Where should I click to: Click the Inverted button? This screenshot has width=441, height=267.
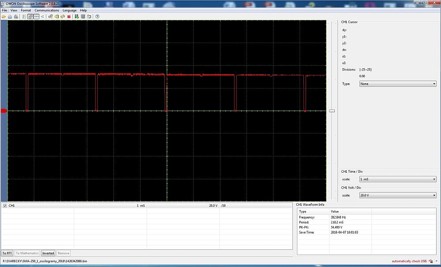(48, 253)
